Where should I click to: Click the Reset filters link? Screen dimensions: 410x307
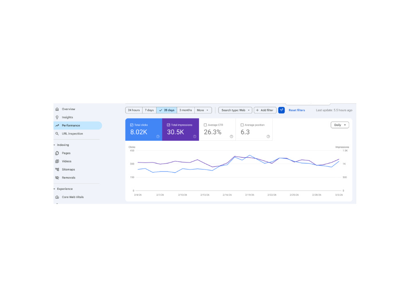click(x=297, y=110)
